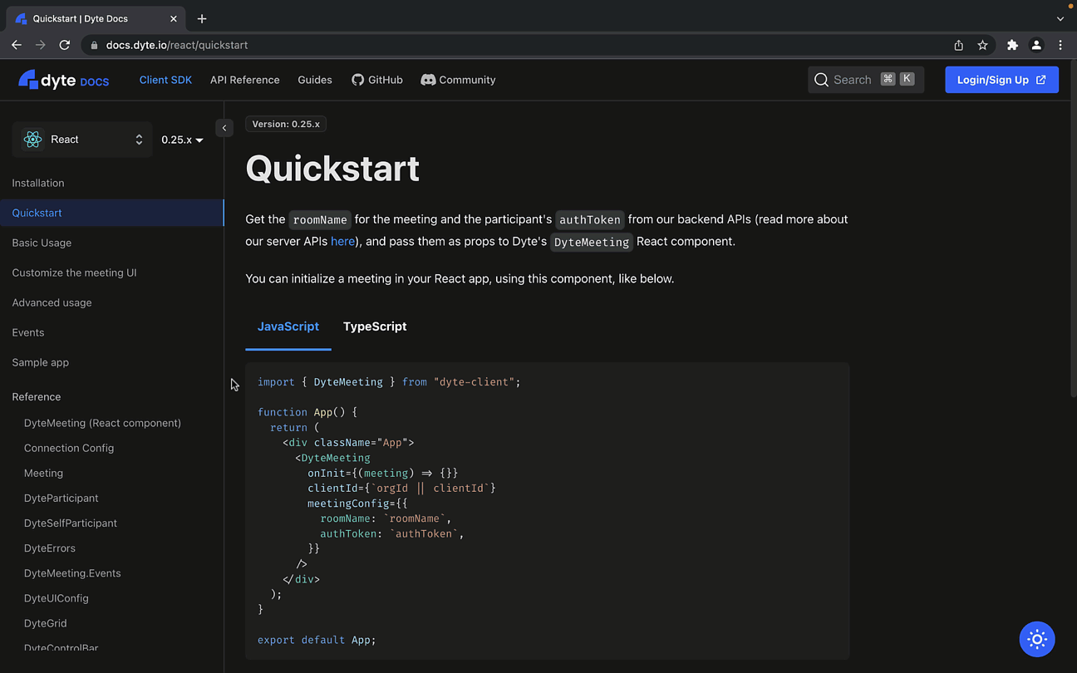Open Client SDK in the top navbar
The width and height of the screenshot is (1077, 673).
tap(165, 80)
